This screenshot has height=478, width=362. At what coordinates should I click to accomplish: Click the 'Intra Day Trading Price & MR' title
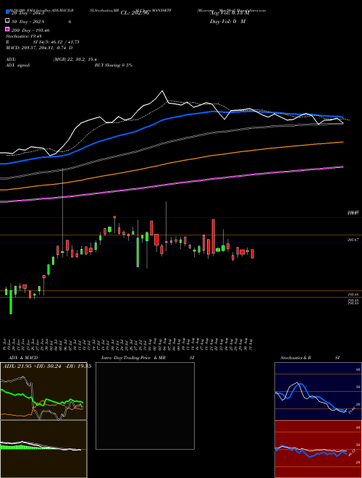pos(133,358)
